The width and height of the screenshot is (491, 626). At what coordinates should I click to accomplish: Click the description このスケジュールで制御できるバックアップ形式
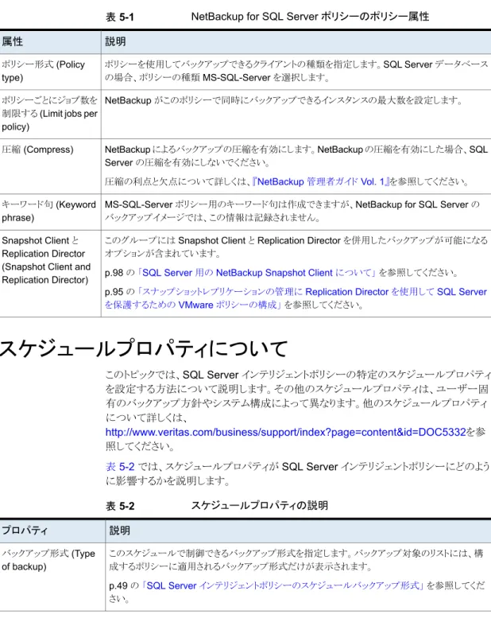click(x=296, y=560)
